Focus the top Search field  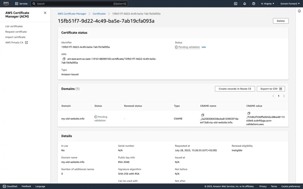[79, 4]
